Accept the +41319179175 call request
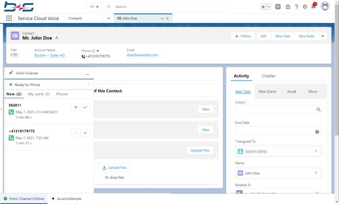This screenshot has width=339, height=204. point(85,133)
